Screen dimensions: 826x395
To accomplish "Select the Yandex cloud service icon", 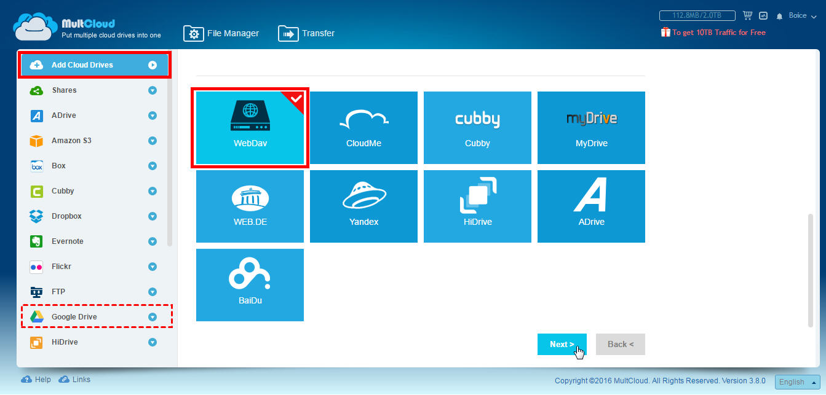I will tap(363, 206).
